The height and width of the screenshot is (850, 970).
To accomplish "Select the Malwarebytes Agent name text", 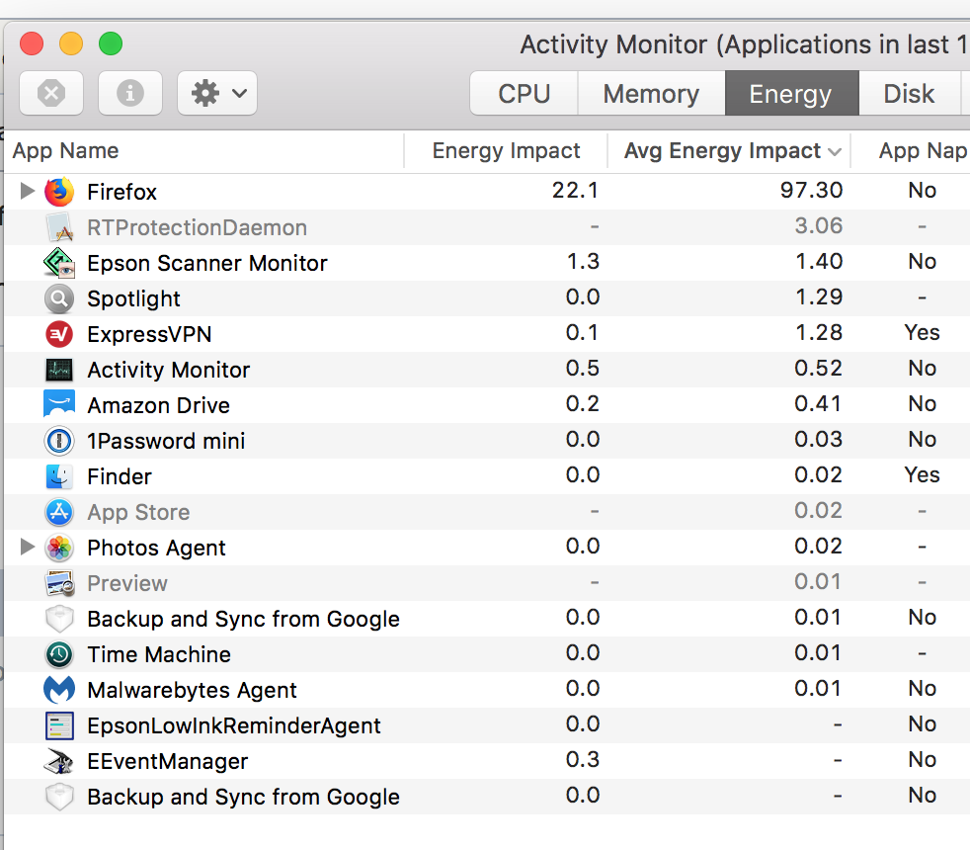I will [192, 690].
